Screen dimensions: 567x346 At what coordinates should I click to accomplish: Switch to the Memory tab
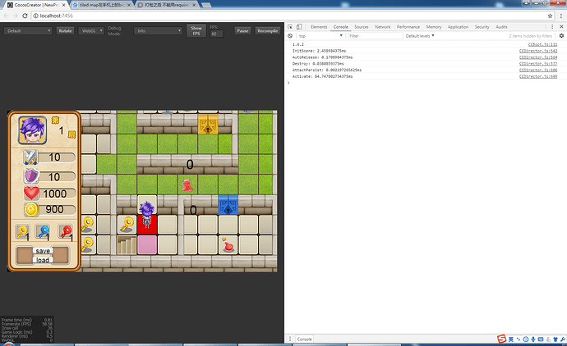434,27
